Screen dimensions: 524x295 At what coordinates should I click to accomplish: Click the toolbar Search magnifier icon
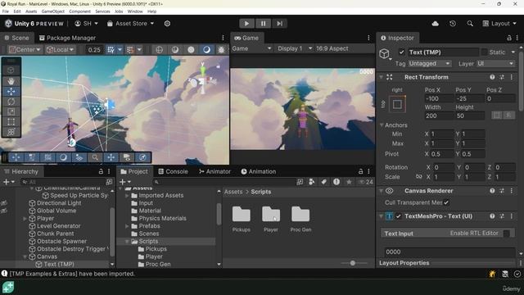pos(470,24)
